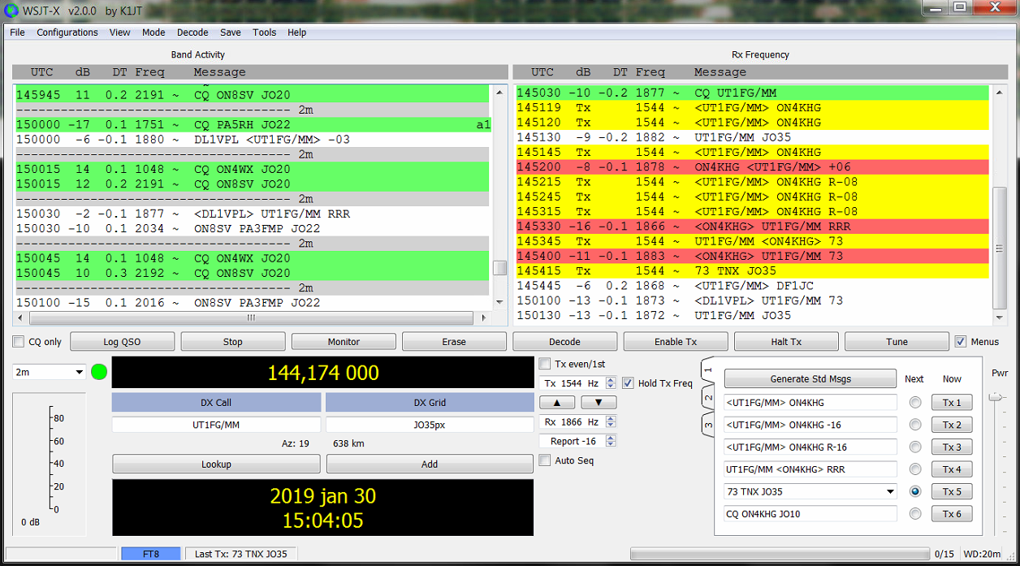The height and width of the screenshot is (566, 1020).
Task: Click the Monitor button
Action: pyautogui.click(x=344, y=342)
